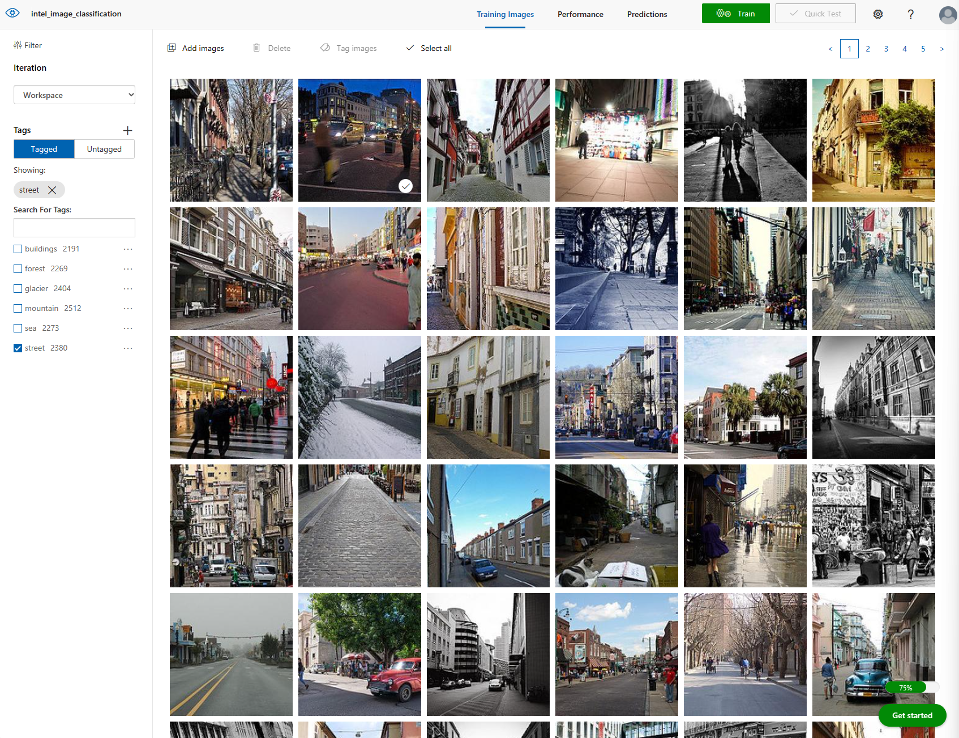Uncheck the street tag checkbox
Image resolution: width=959 pixels, height=738 pixels.
coord(18,348)
